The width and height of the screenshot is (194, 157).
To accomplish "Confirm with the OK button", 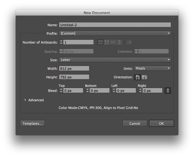I will pos(162,123).
